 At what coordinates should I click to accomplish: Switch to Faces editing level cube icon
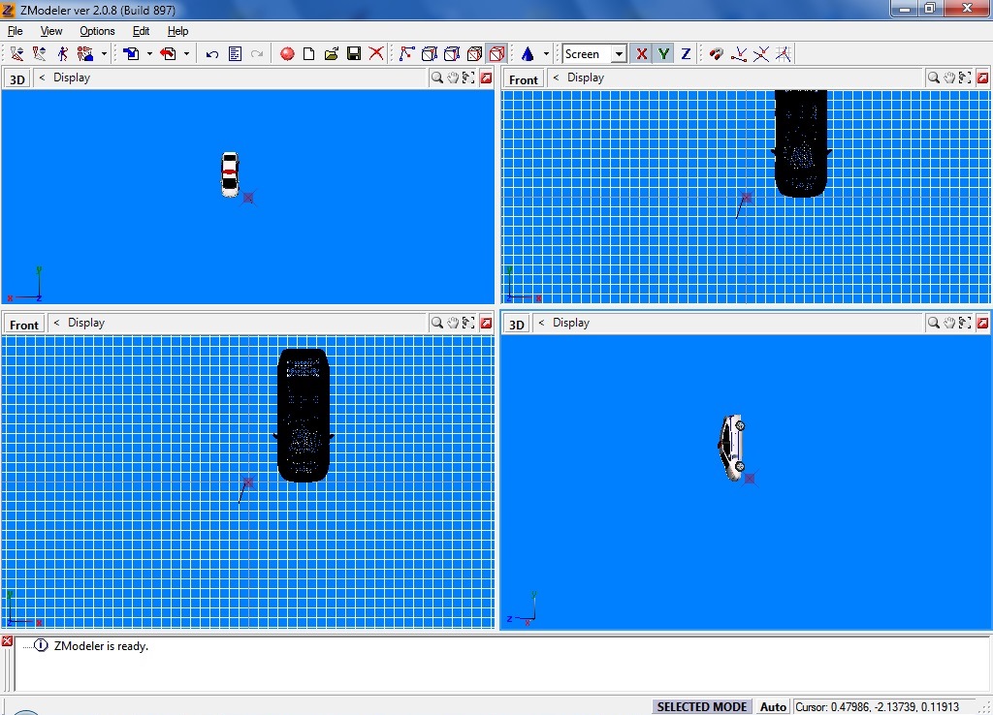pyautogui.click(x=452, y=54)
